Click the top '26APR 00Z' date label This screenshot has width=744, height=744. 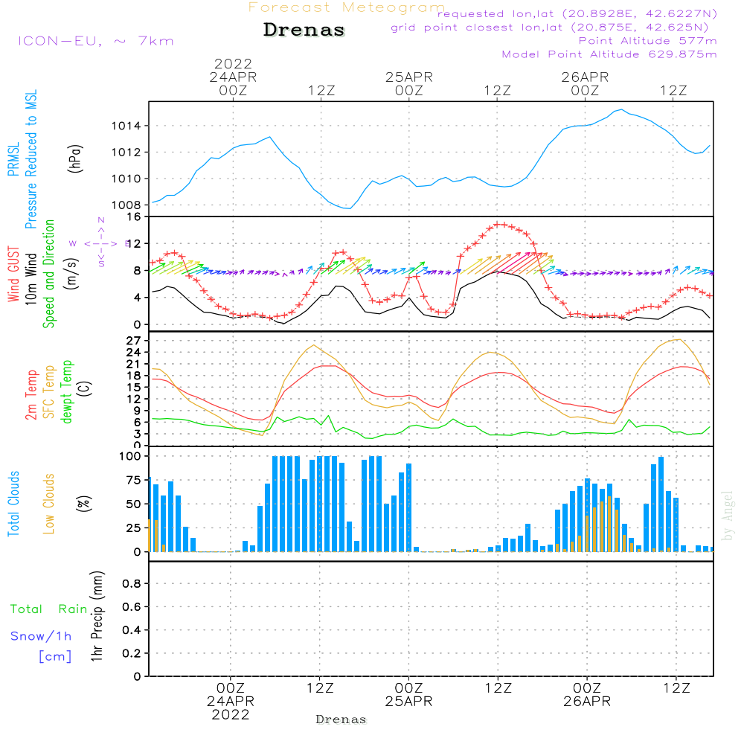[x=585, y=83]
